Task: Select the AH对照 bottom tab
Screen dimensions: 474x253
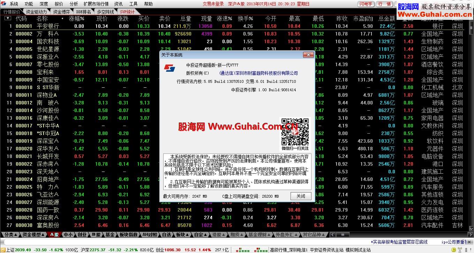Action: click(150, 235)
